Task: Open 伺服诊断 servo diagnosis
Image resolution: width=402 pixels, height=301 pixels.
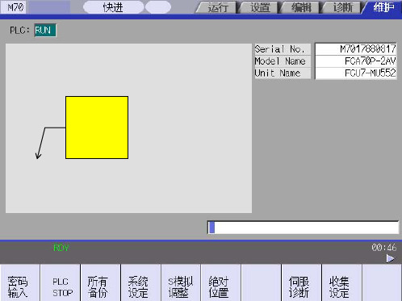Action: (x=301, y=283)
